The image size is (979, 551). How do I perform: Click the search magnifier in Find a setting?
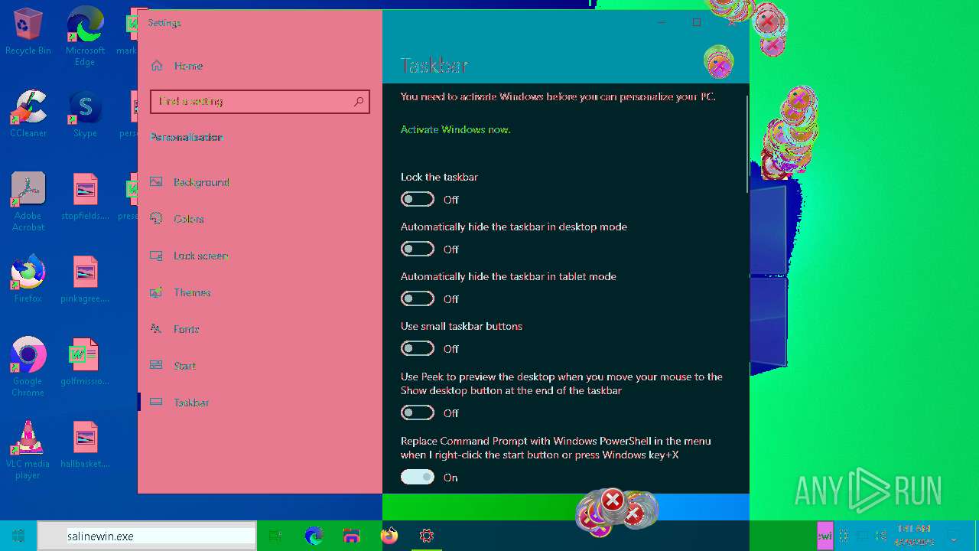(x=359, y=101)
